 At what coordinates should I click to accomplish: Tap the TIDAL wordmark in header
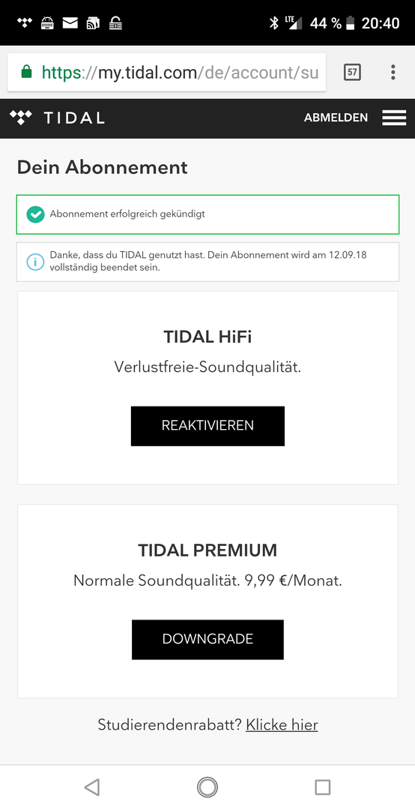pos(74,118)
